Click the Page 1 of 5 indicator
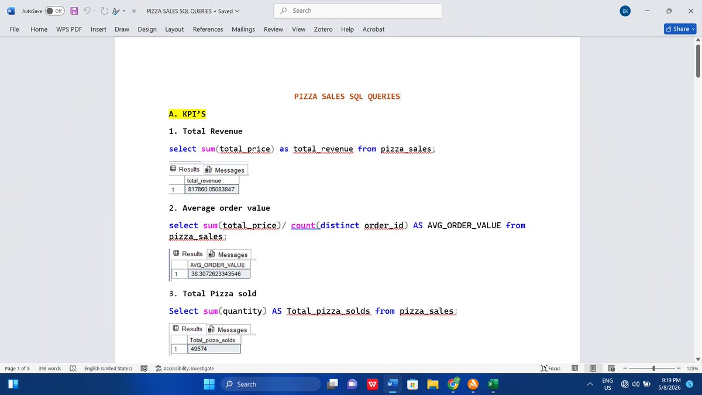This screenshot has width=702, height=395. pos(17,368)
